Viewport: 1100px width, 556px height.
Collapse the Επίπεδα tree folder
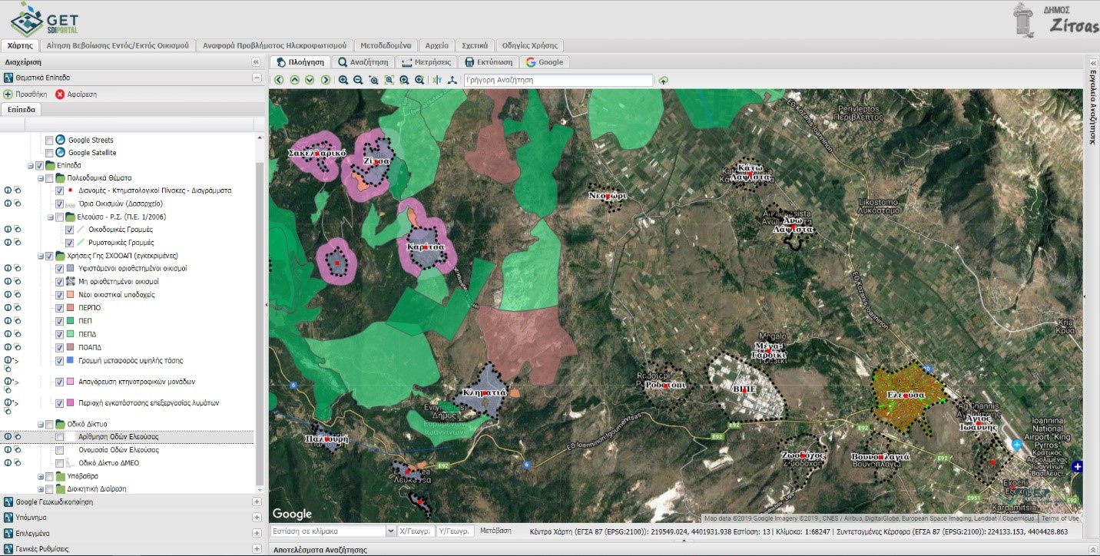pos(31,165)
